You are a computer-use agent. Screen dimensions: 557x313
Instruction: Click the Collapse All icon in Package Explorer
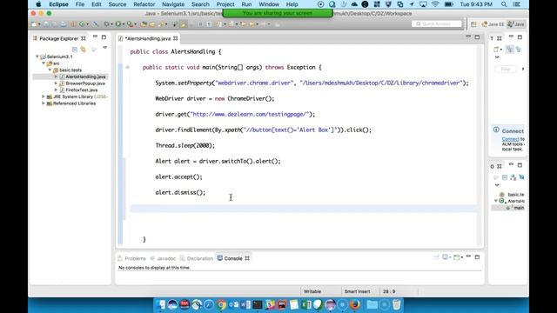pyautogui.click(x=75, y=50)
